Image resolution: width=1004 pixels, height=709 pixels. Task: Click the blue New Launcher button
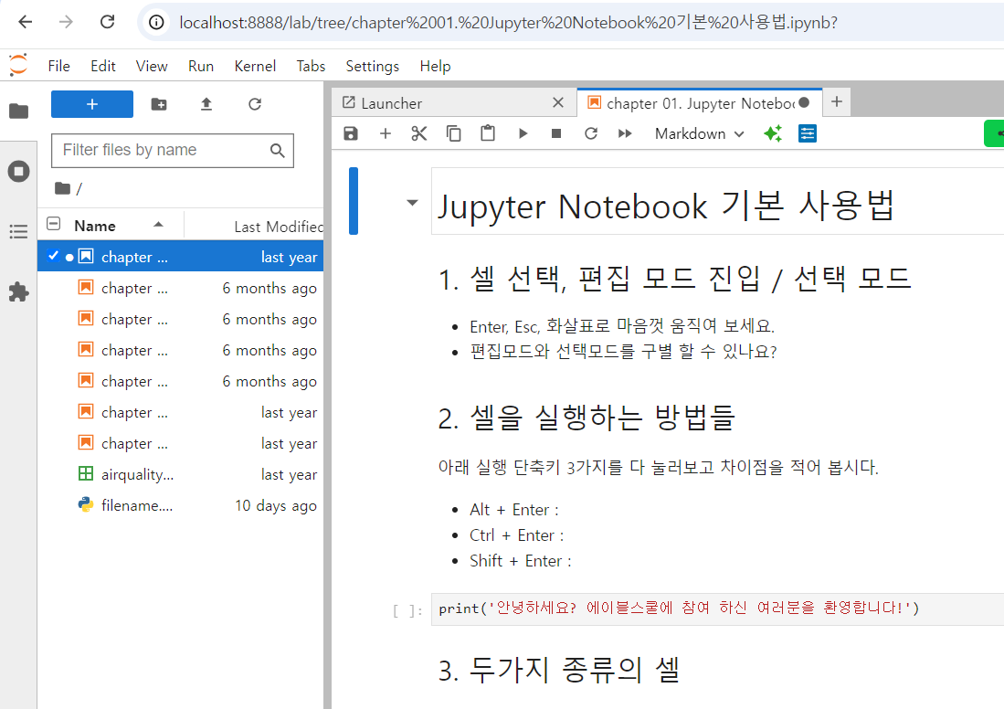[92, 104]
